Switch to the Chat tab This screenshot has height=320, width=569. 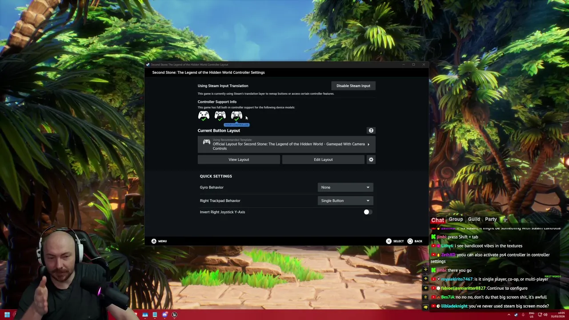pos(437,220)
